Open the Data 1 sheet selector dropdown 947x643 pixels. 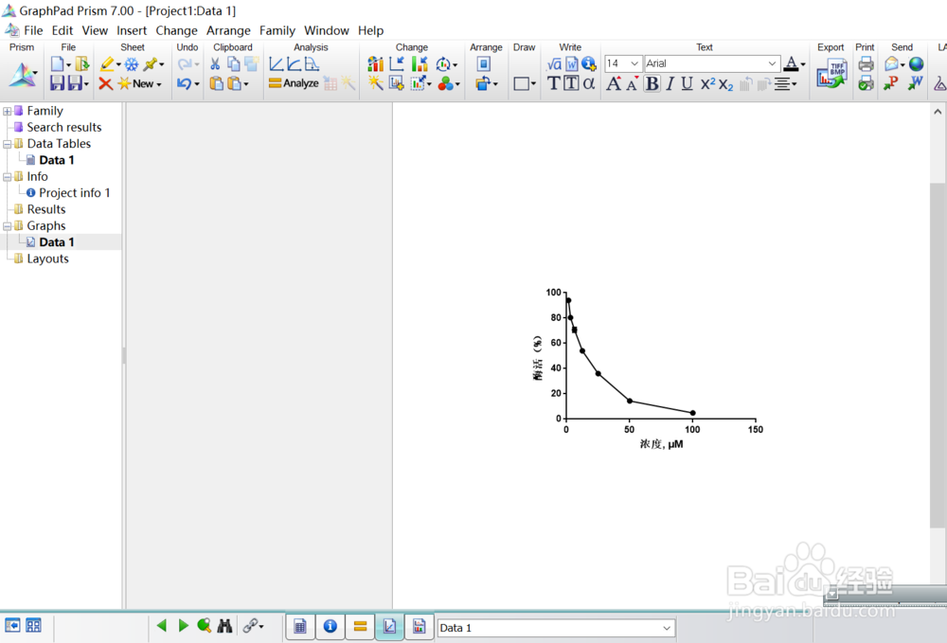point(667,628)
